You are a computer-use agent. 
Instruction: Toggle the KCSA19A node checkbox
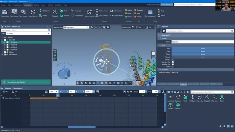7,43
